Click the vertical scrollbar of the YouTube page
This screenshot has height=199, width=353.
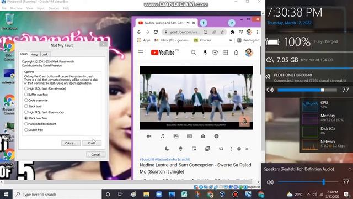tap(260, 60)
